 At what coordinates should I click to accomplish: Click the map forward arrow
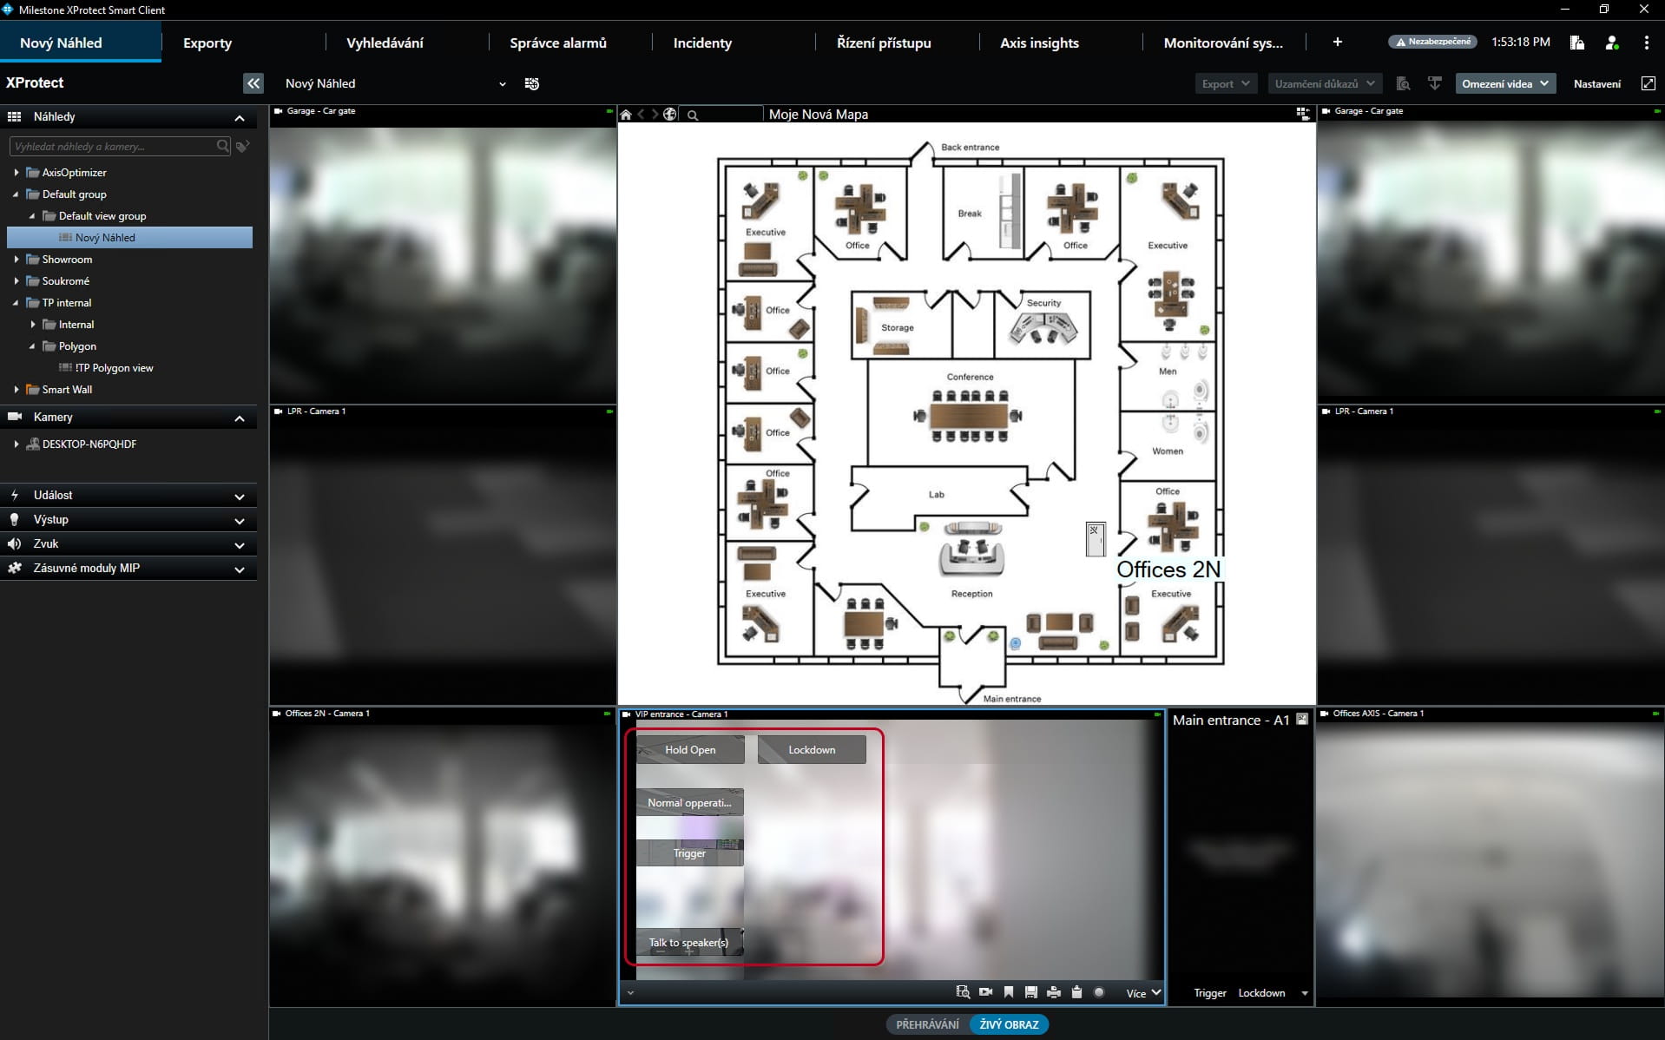655,115
